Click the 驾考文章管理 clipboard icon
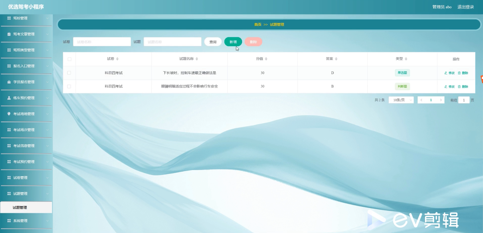Viewport: 483px width, 233px height. (9, 34)
